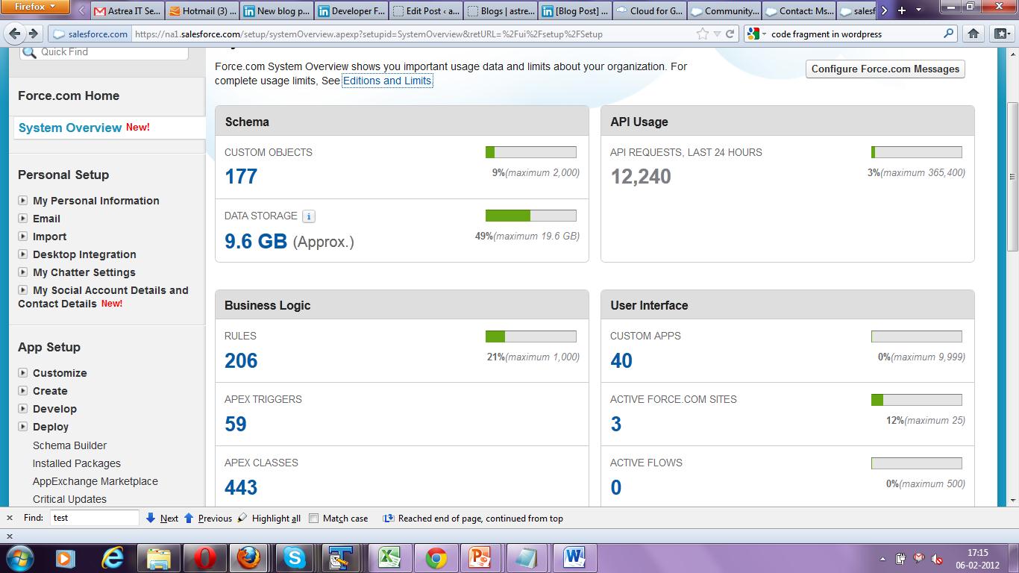Open the Firefox home page
The width and height of the screenshot is (1019, 573).
[x=973, y=34]
